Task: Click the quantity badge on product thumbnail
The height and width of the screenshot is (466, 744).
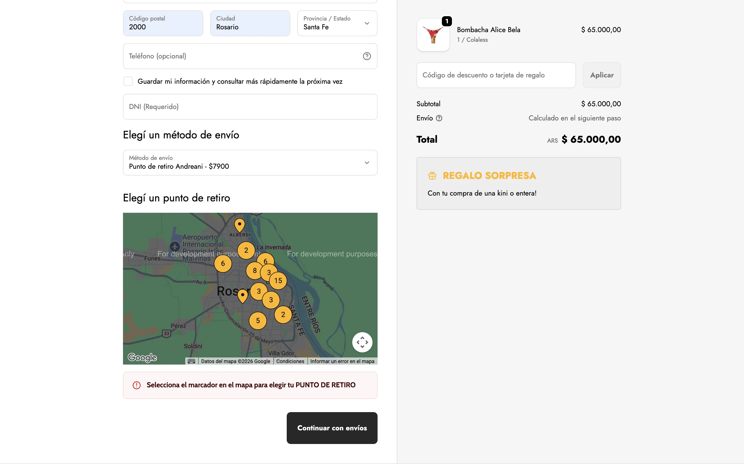Action: [x=447, y=21]
